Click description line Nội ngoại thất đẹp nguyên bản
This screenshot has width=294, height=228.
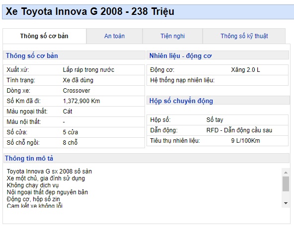click(x=47, y=192)
